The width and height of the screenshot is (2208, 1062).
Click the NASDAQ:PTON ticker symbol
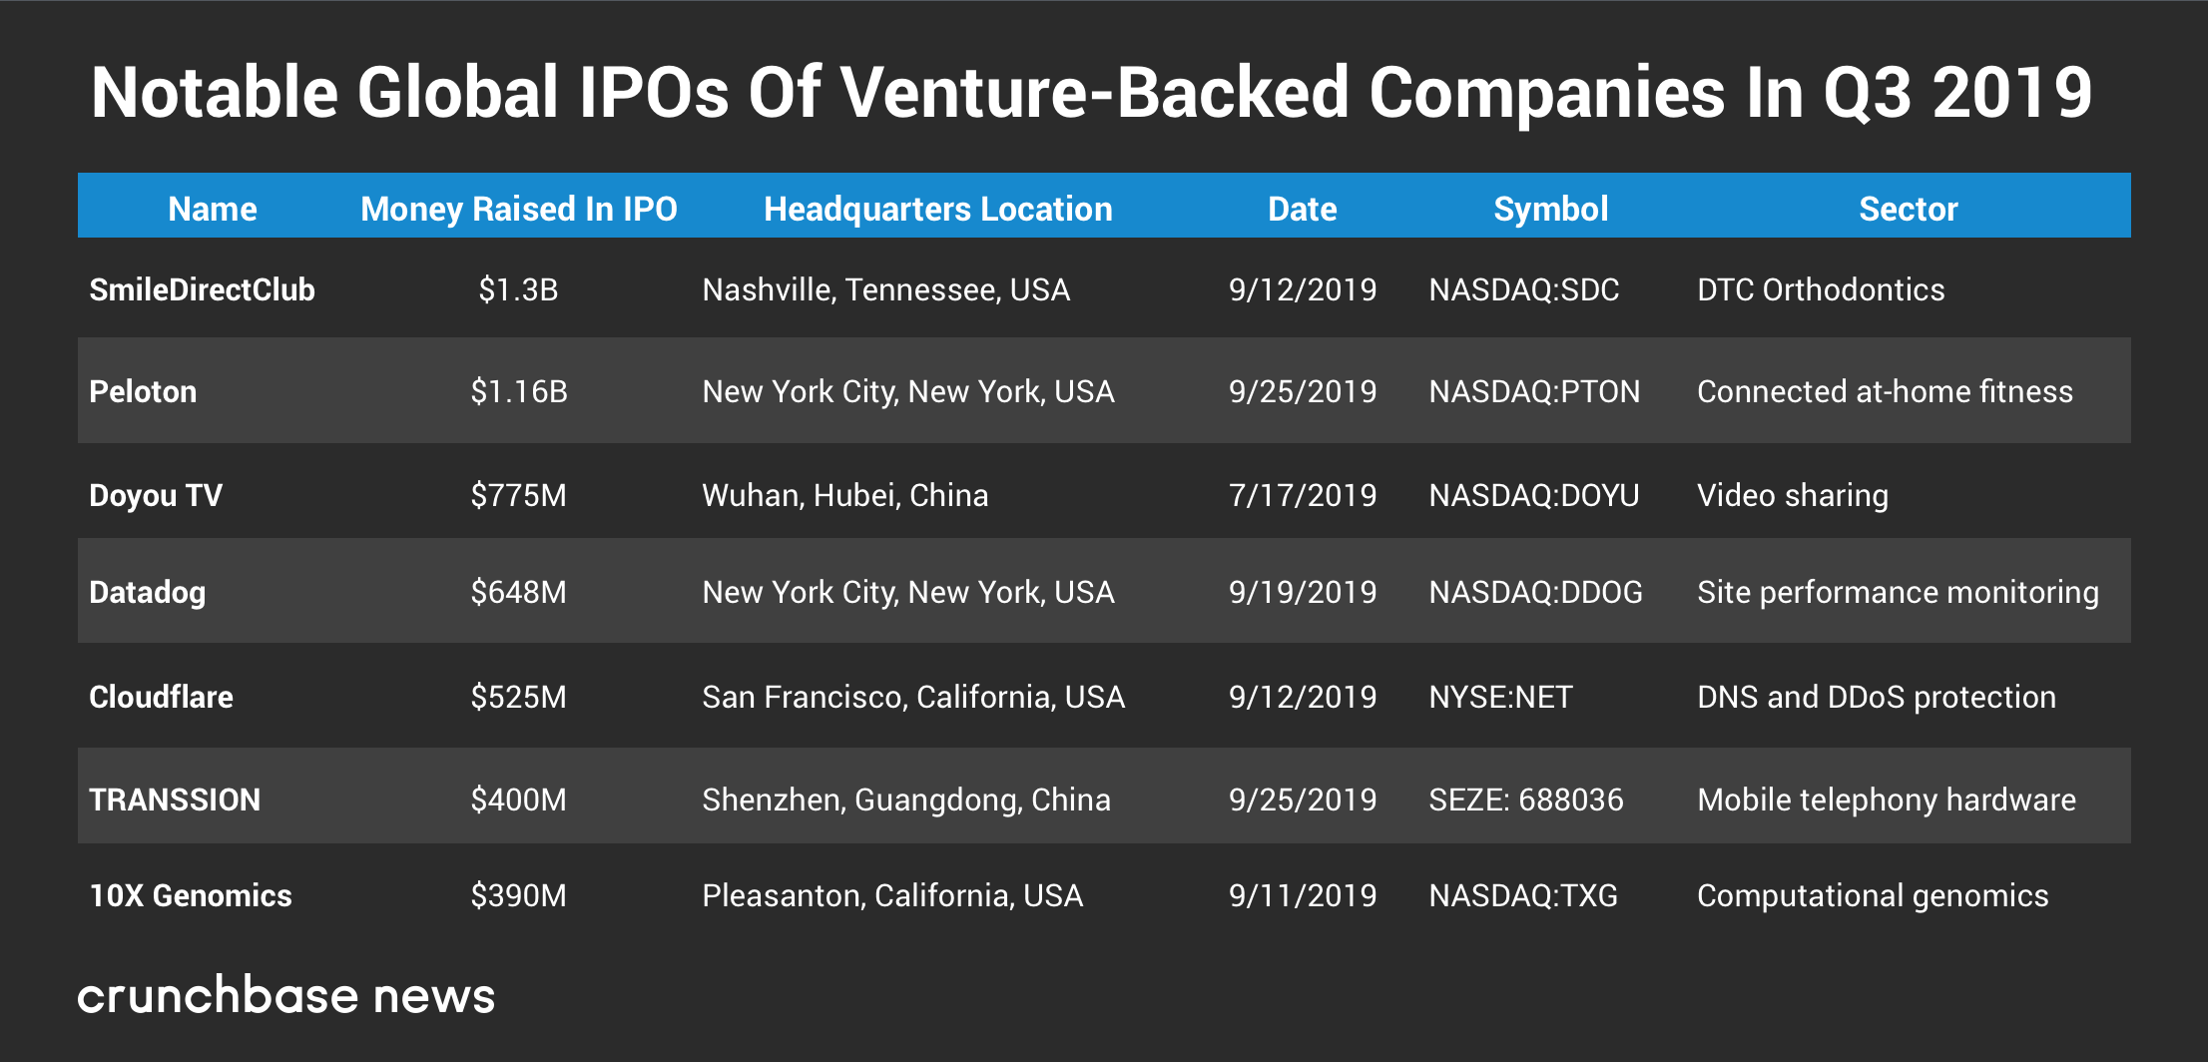pos(1534,391)
